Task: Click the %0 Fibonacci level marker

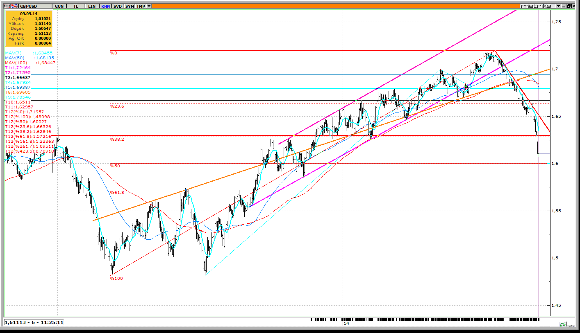Action: pos(114,53)
